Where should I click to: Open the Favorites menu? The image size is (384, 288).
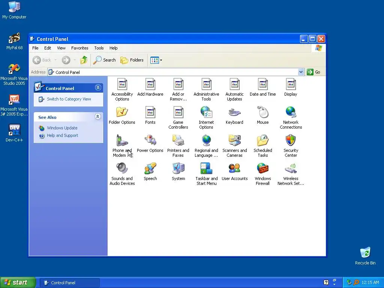pos(79,48)
